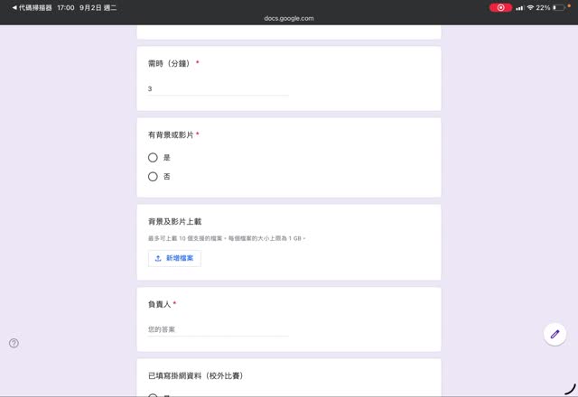Select the 否 radio option
Viewport: 578px width, 397px height.
[x=153, y=177]
